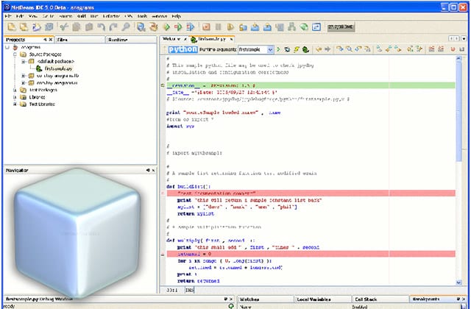Click the Save All toolbar icon
The image size is (471, 309).
click(x=49, y=27)
